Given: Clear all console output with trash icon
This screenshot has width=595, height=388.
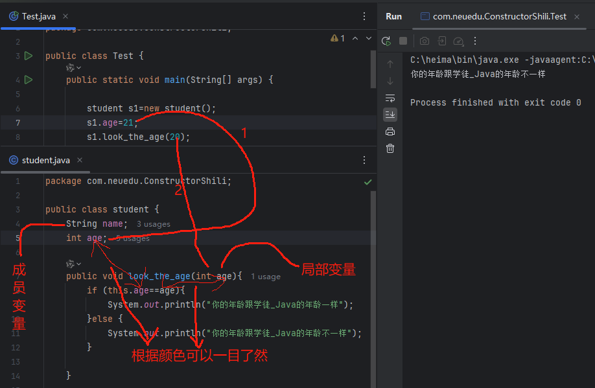Looking at the screenshot, I should [390, 148].
